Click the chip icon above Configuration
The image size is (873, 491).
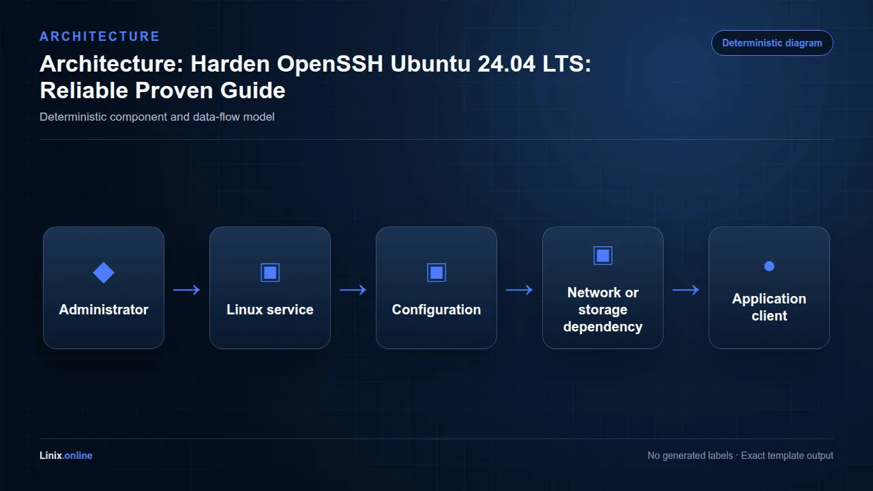436,273
